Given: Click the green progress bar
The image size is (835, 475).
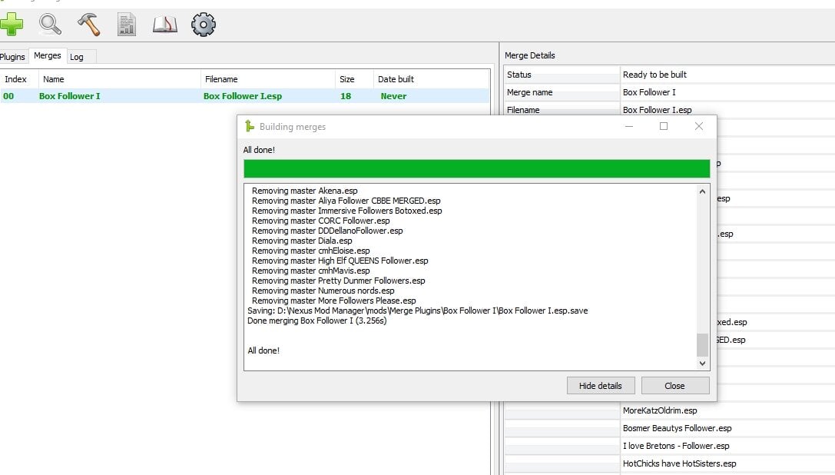Looking at the screenshot, I should click(476, 168).
